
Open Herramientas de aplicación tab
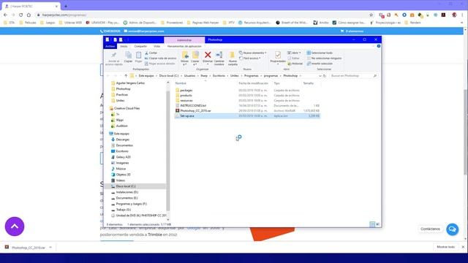tap(184, 46)
